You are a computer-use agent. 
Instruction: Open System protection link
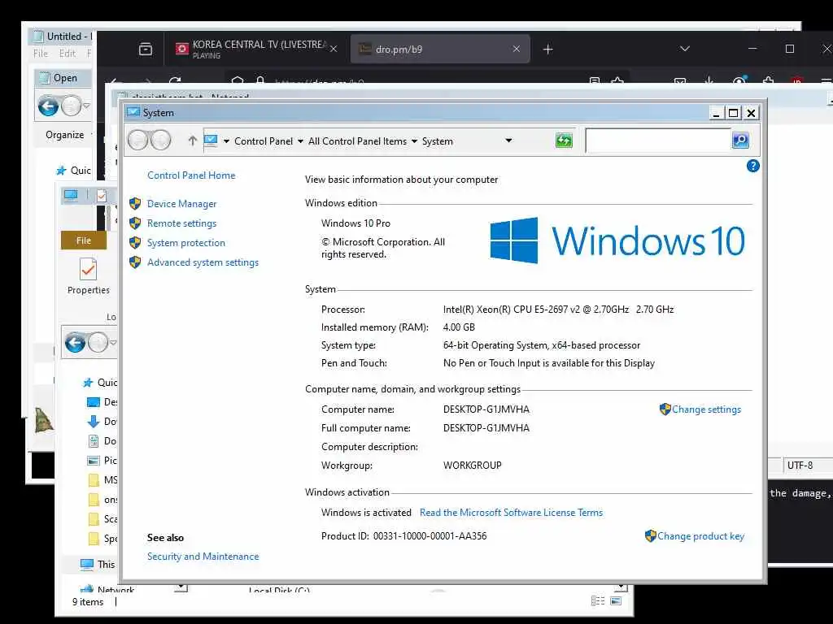coord(186,243)
